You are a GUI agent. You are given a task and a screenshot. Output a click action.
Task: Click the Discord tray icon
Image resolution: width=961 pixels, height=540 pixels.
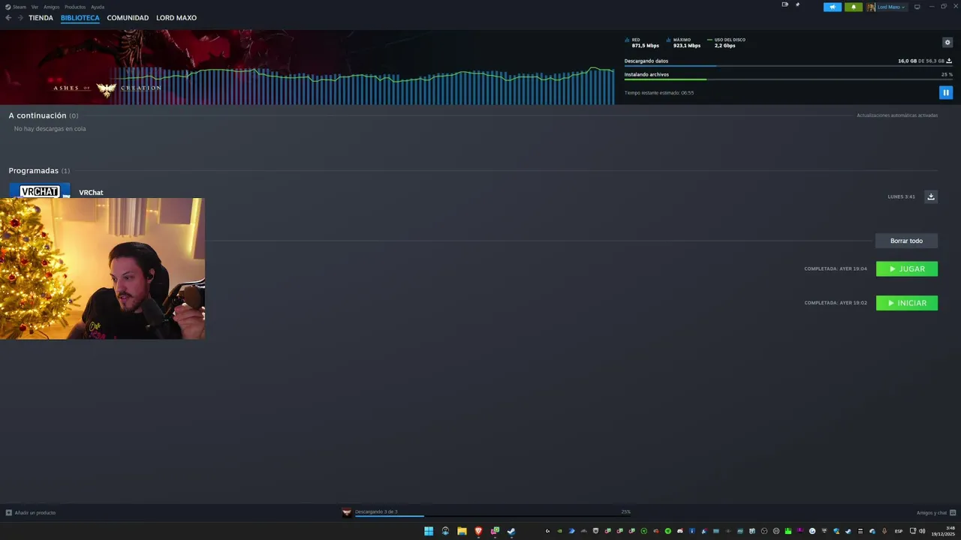click(679, 531)
